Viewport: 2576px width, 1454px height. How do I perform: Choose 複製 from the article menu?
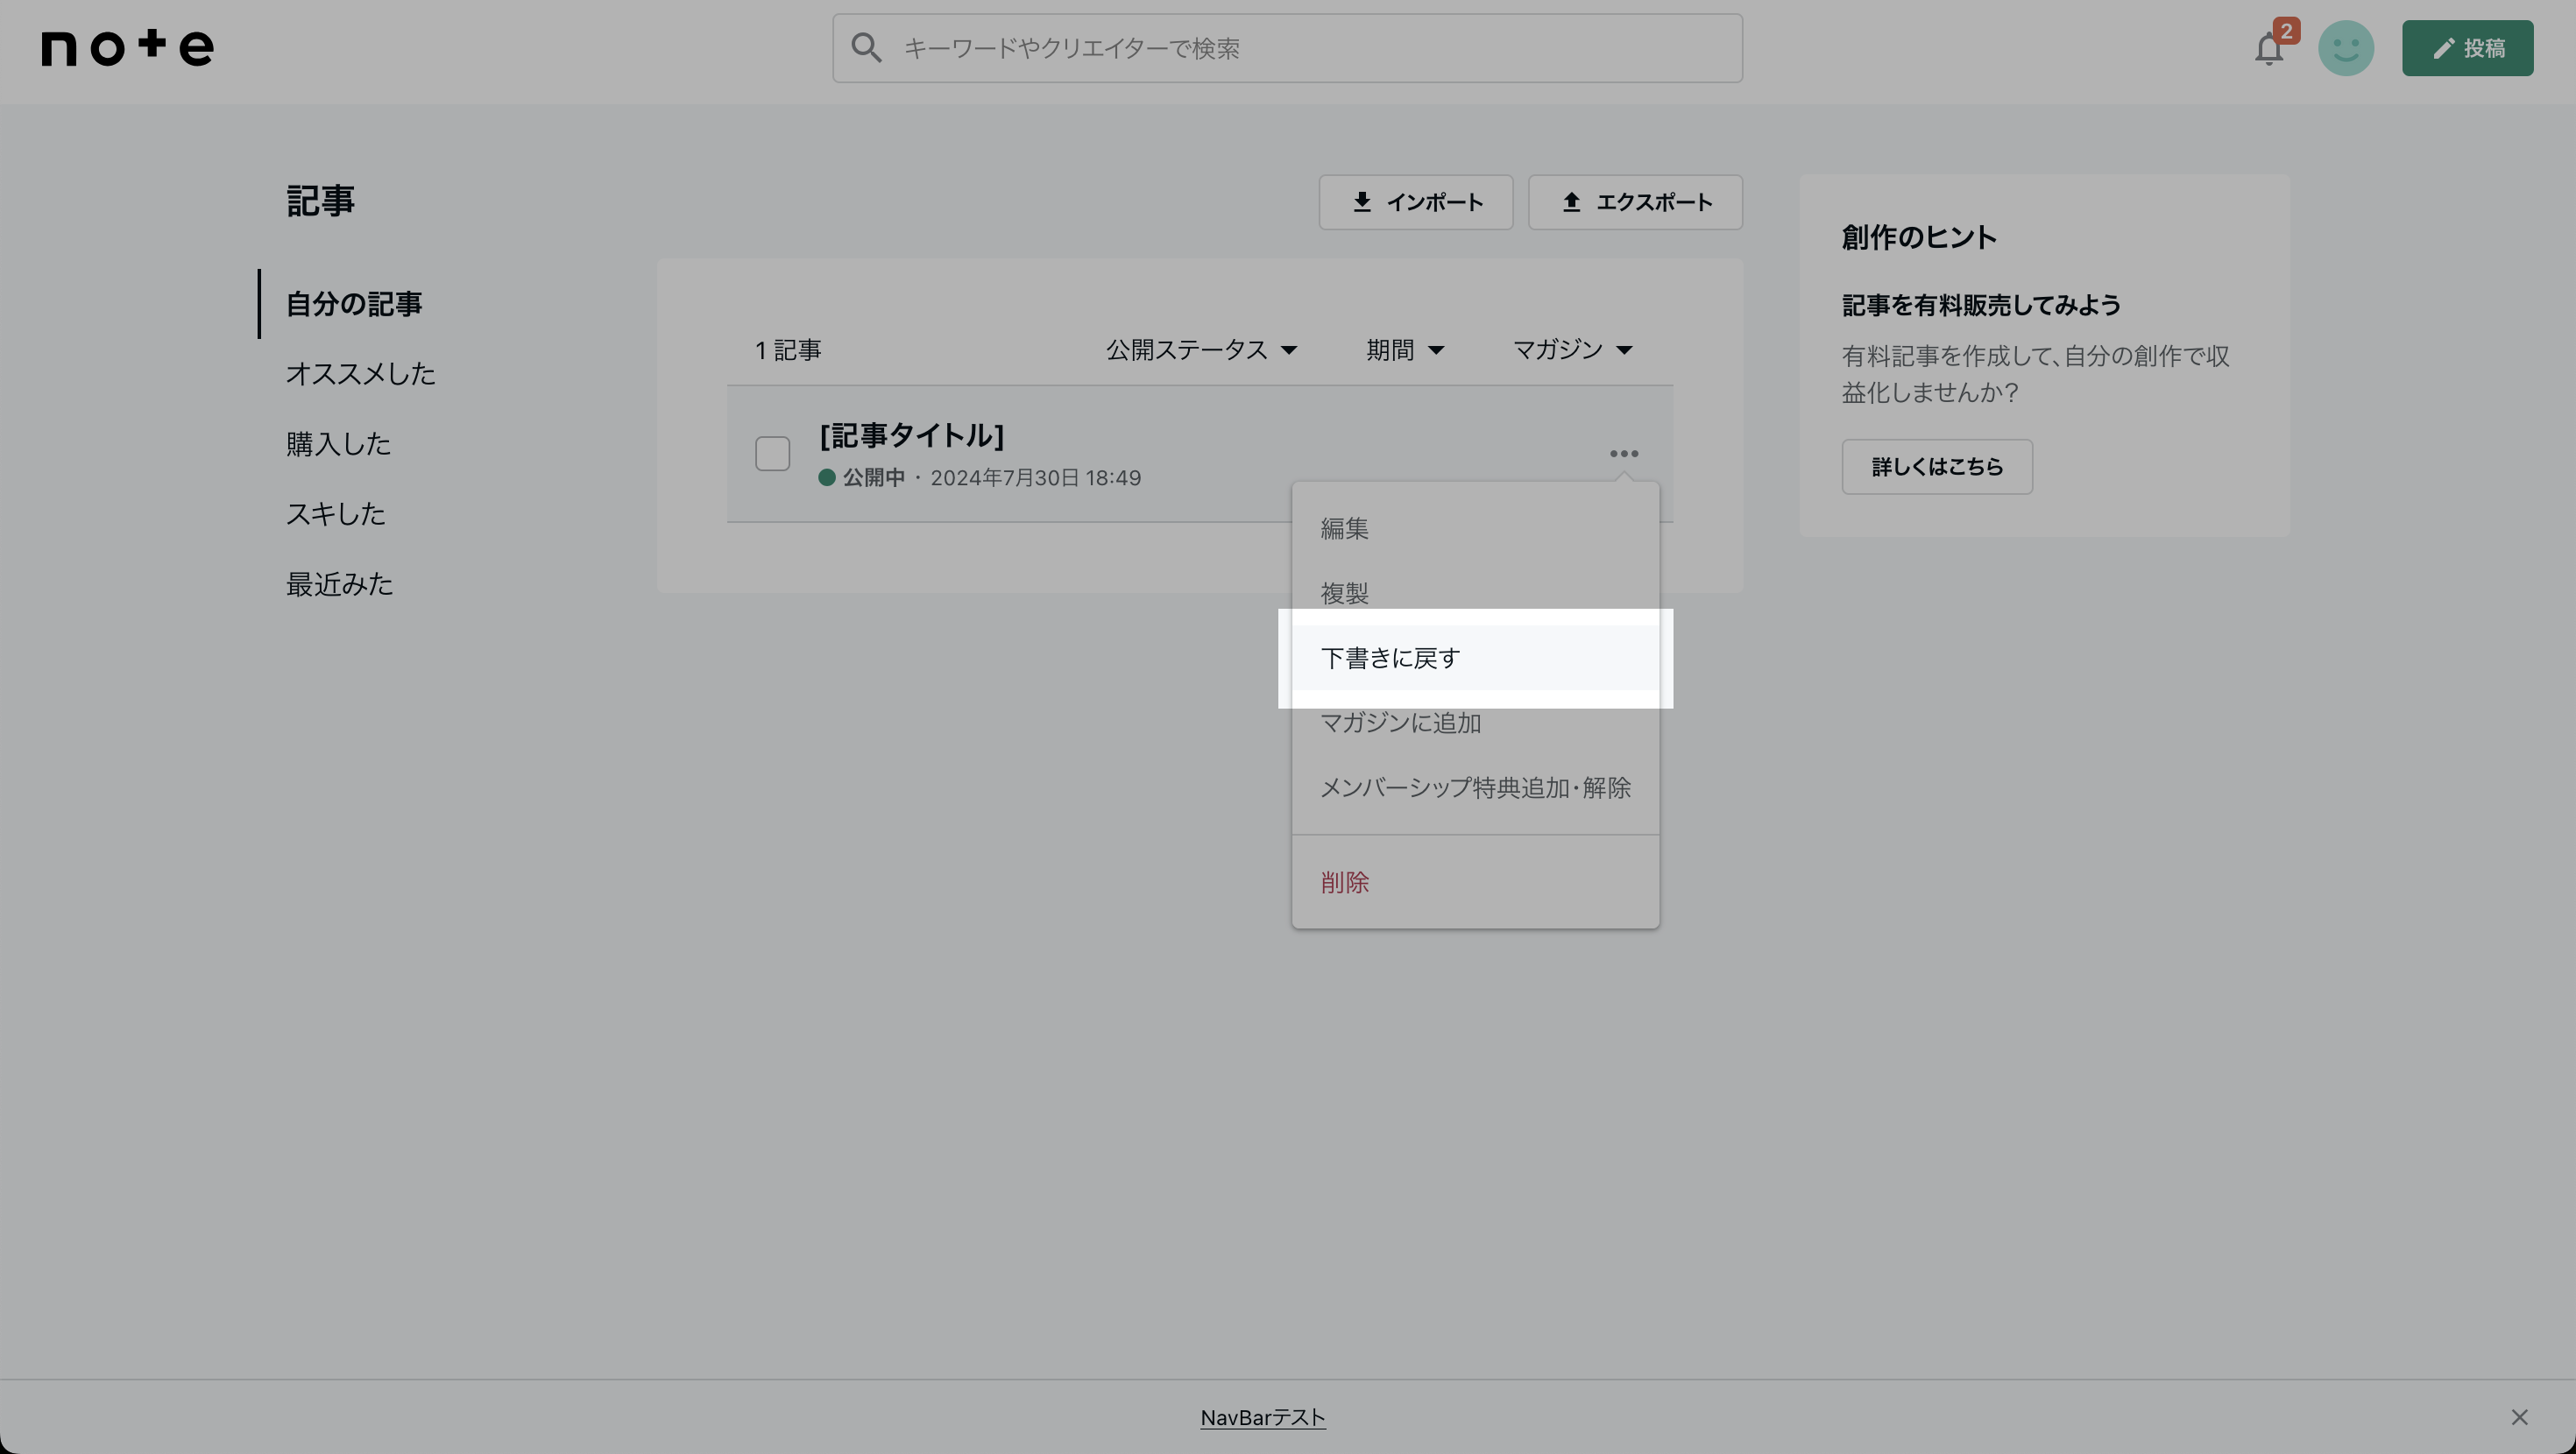coord(1475,593)
